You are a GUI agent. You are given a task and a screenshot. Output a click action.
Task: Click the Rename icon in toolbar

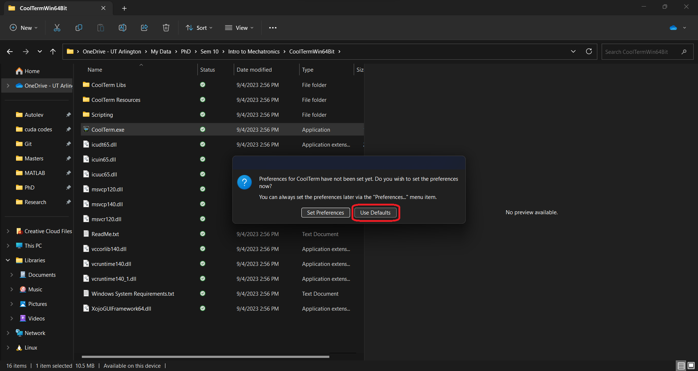(123, 28)
